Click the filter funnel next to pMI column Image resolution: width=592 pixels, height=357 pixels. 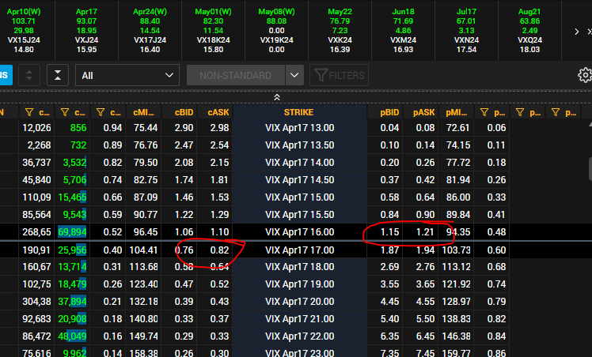click(484, 112)
